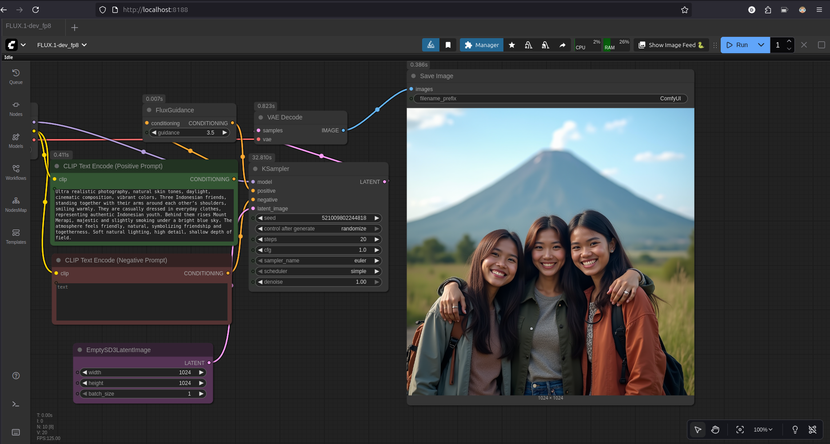Image resolution: width=830 pixels, height=444 pixels.
Task: Select the hand pan tool
Action: (x=715, y=430)
